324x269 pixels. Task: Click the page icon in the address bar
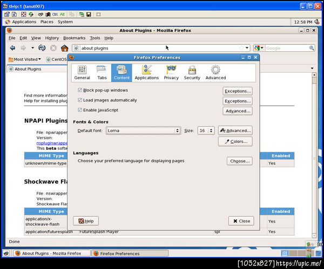click(x=76, y=48)
